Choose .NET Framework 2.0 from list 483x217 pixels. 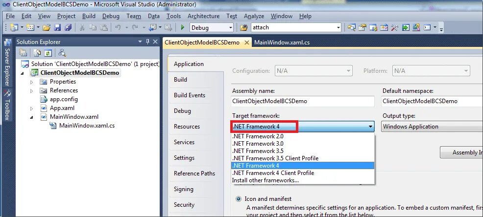tap(303, 136)
